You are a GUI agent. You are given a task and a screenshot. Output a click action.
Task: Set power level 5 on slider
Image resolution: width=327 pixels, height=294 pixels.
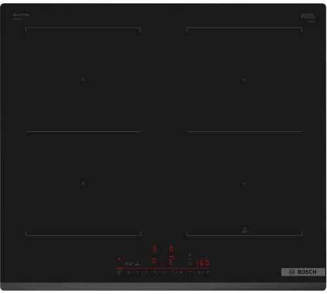(173, 272)
